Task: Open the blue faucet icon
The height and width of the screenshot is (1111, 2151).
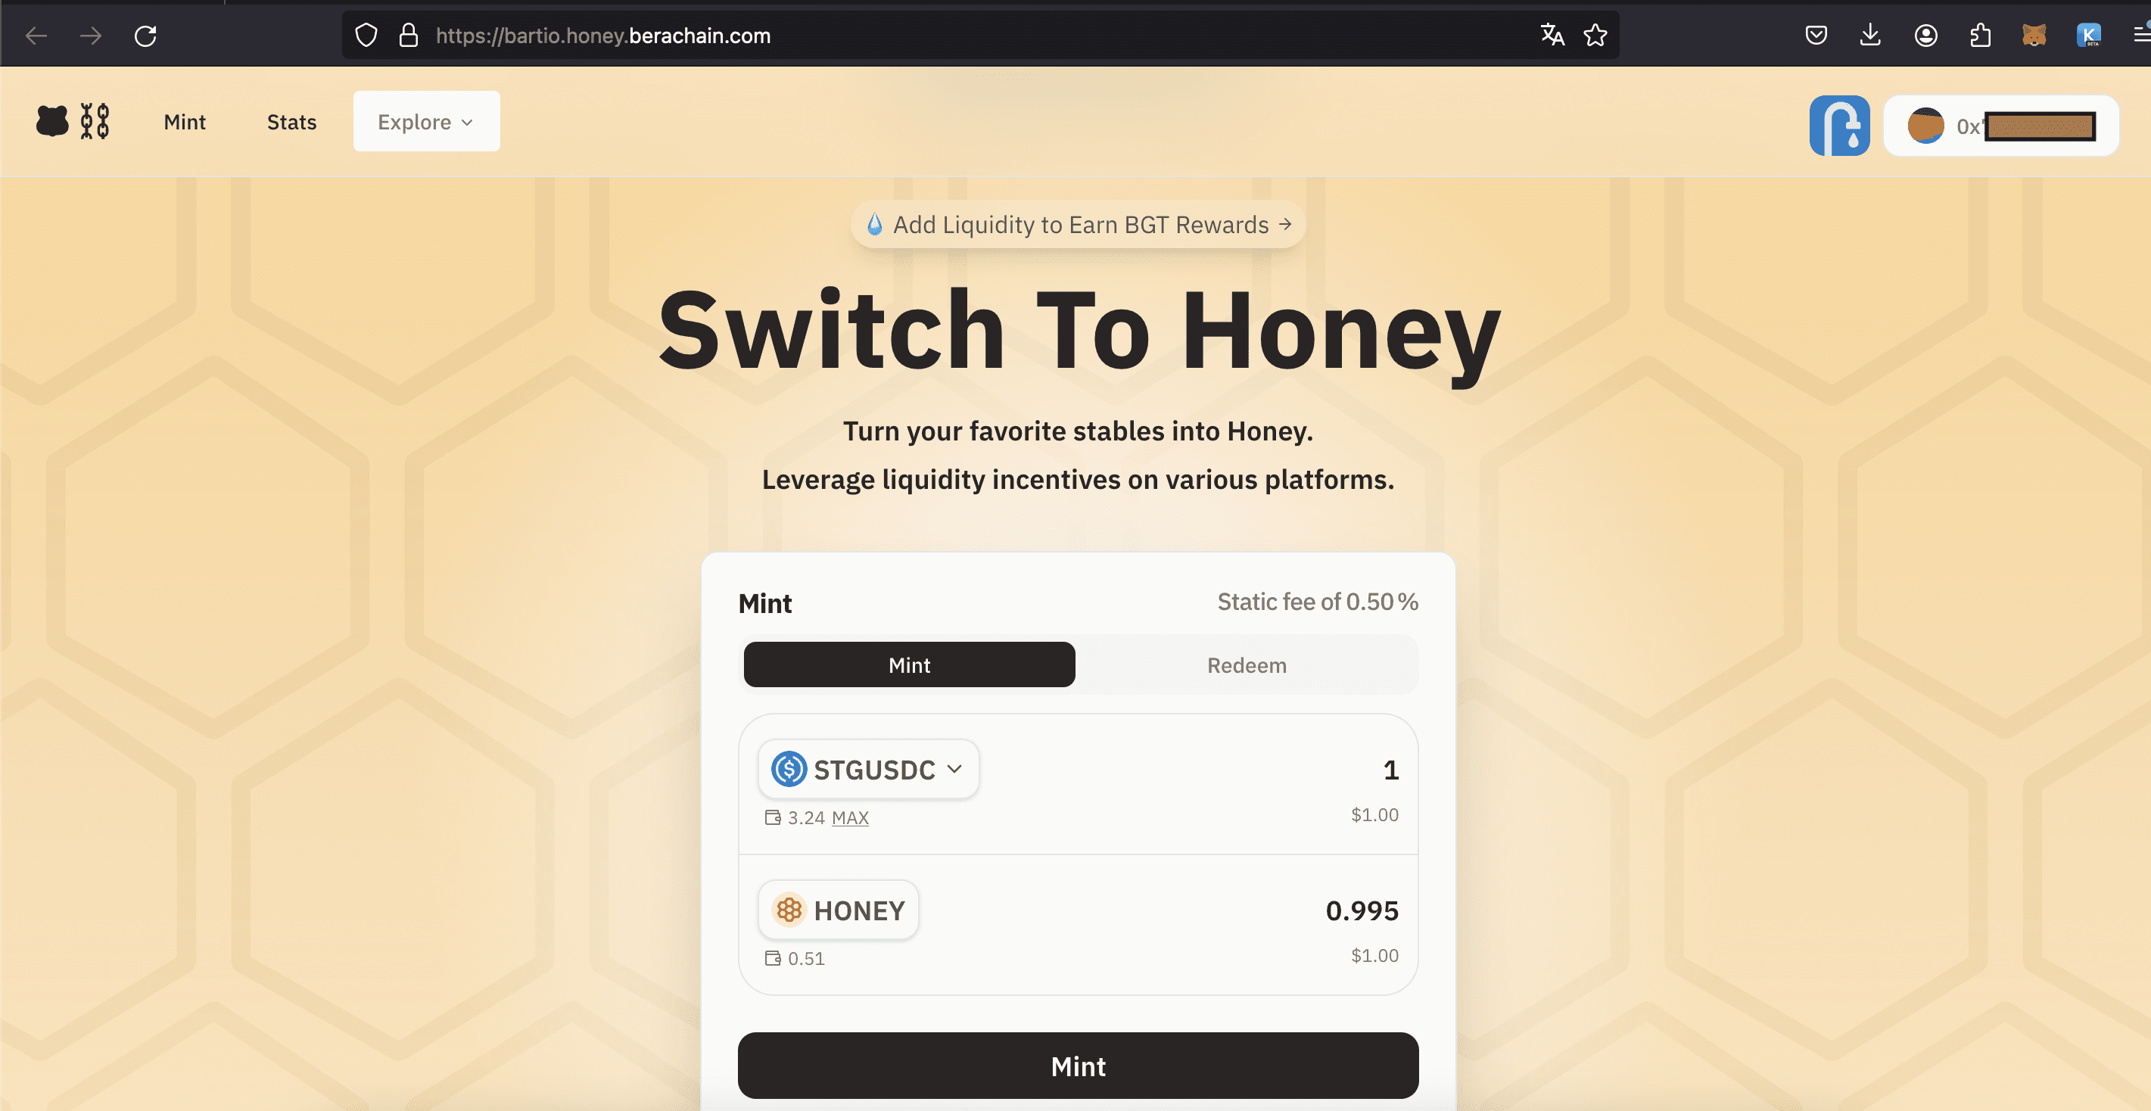Action: coord(1838,126)
